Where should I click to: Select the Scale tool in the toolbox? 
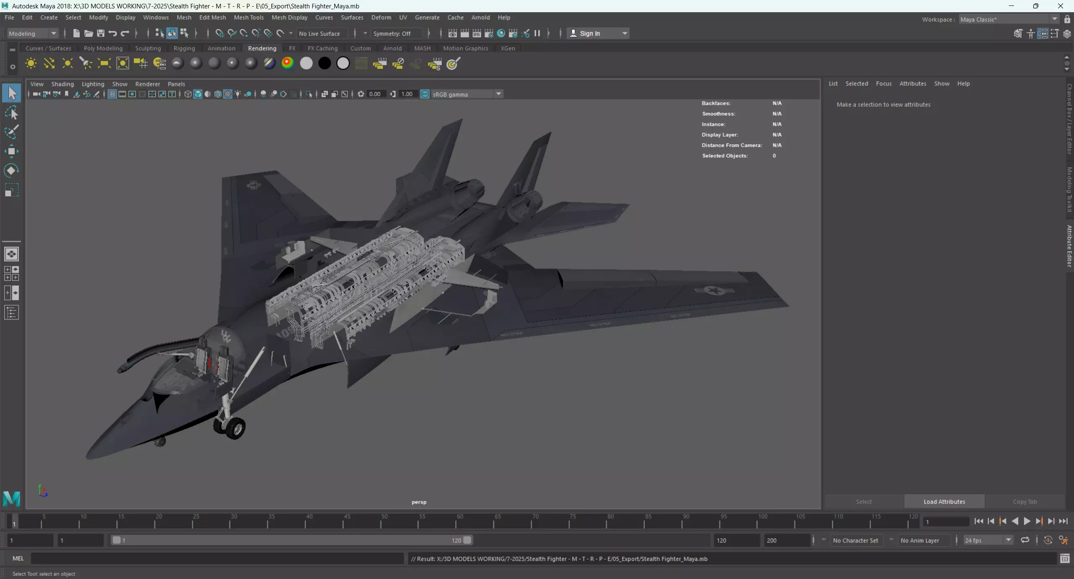pos(11,190)
